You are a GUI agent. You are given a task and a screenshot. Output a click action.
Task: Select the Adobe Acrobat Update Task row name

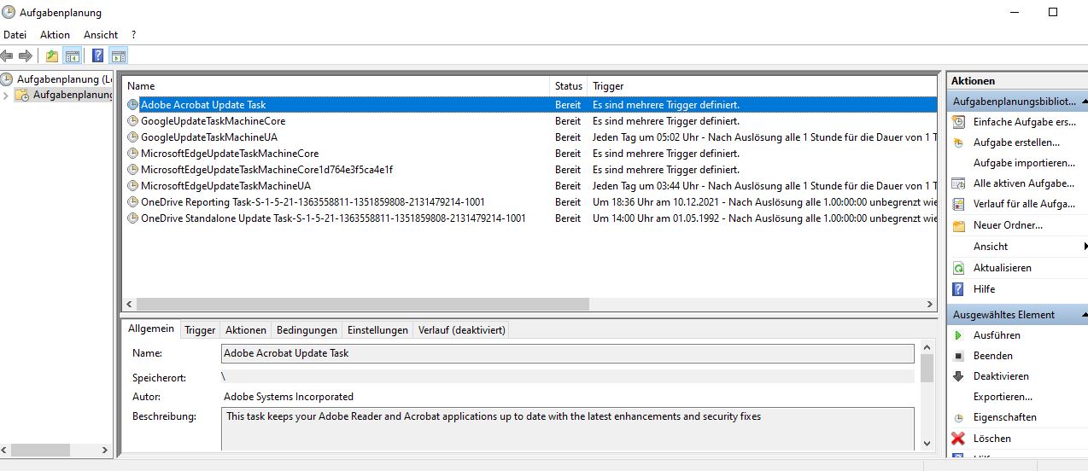click(x=203, y=105)
